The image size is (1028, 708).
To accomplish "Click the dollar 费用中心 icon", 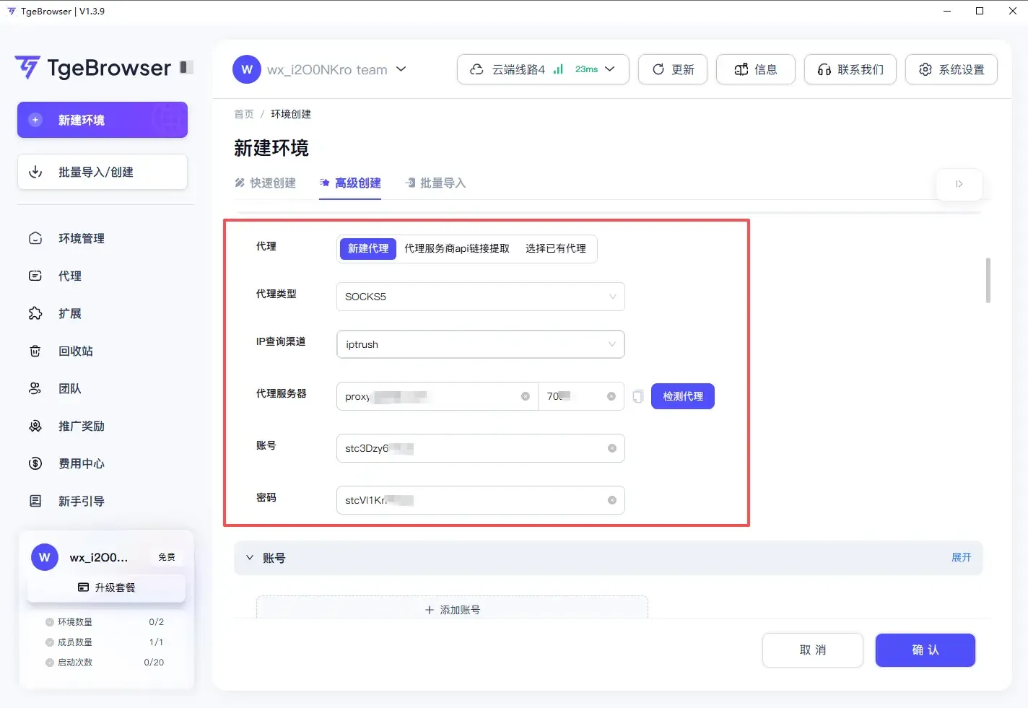I will [x=35, y=463].
